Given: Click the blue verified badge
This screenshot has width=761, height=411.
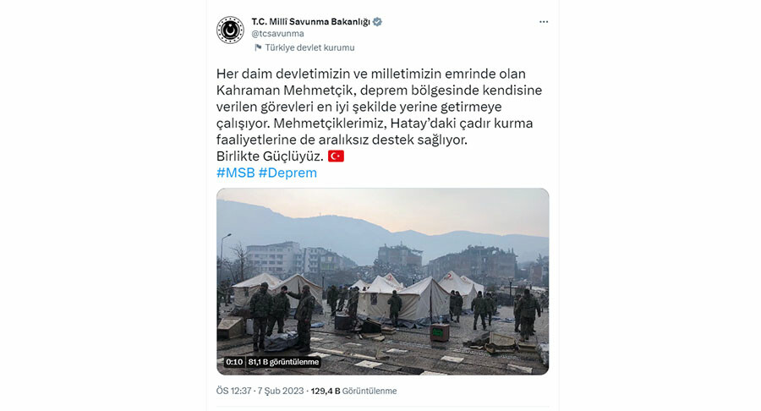Looking at the screenshot, I should click(377, 22).
